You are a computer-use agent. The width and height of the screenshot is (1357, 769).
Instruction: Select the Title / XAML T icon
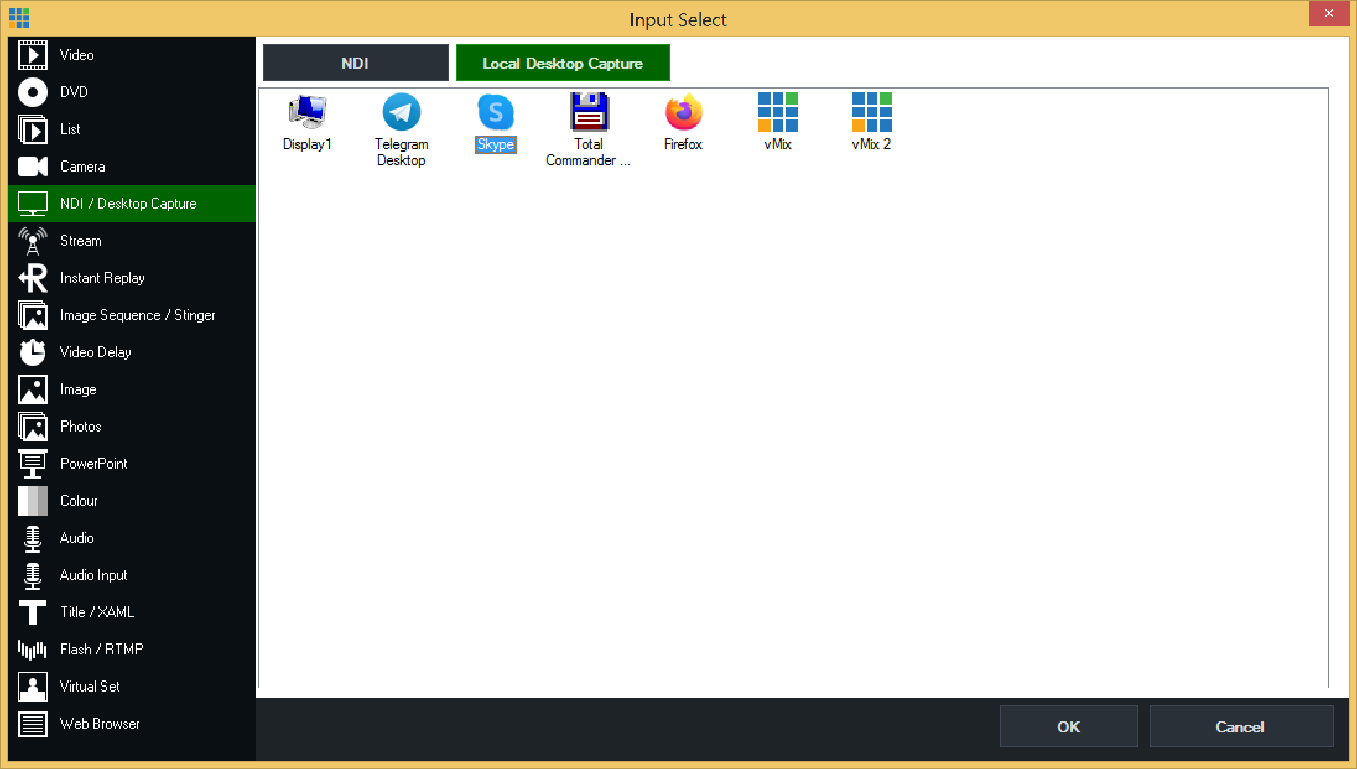coord(33,612)
